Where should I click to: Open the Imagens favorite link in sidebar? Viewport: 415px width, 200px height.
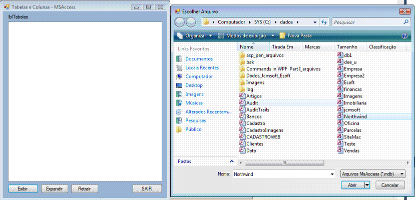click(194, 94)
